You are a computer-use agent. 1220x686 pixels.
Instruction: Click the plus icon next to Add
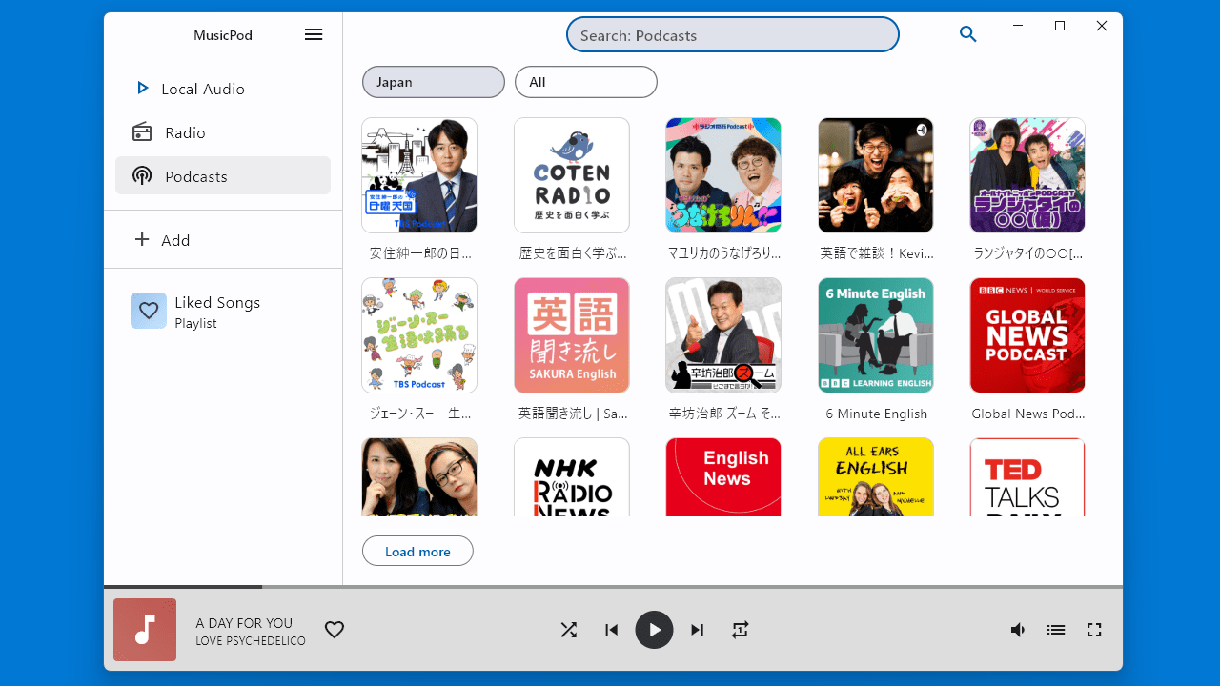(x=142, y=239)
